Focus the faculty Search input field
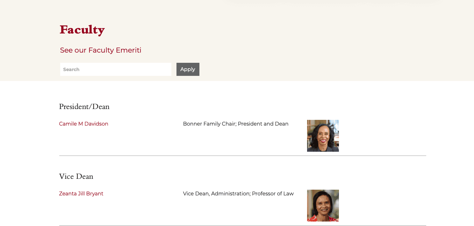Viewport: 474px width, 226px height. [x=116, y=69]
